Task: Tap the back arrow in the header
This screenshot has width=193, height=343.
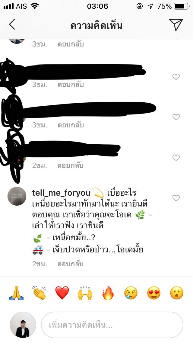Action: coord(12,24)
